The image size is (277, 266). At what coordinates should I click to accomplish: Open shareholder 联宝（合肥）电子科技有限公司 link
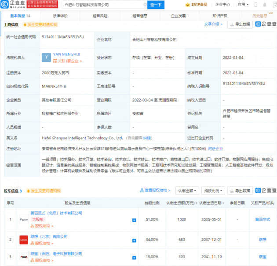pyautogui.click(x=56, y=254)
